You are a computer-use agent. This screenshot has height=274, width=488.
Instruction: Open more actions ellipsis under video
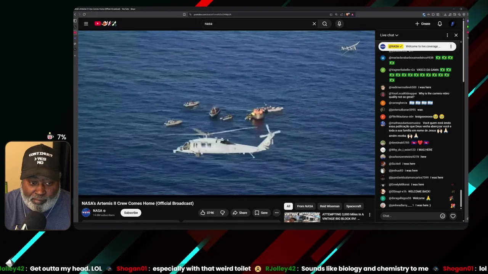tap(277, 213)
